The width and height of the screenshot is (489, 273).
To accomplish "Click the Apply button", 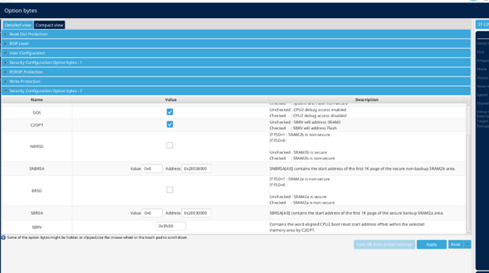I will click(431, 244).
